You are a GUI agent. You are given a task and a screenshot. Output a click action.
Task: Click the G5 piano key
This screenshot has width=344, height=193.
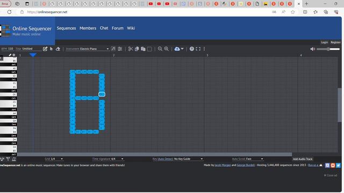[9, 76]
